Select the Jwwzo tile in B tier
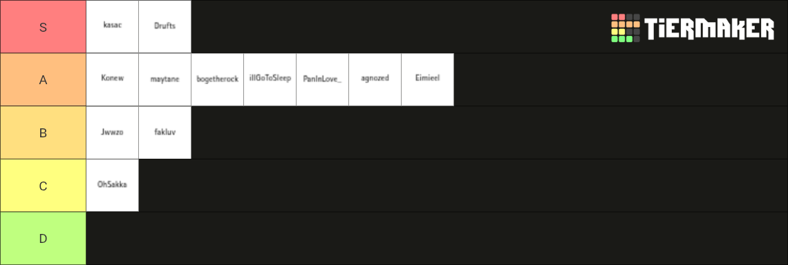The height and width of the screenshot is (265, 788). 113,132
